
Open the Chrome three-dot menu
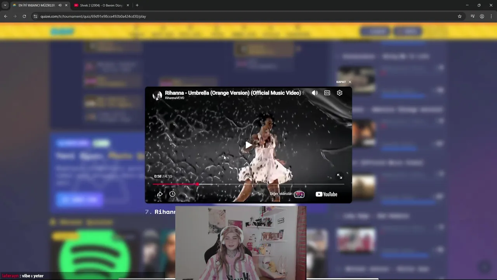[491, 16]
